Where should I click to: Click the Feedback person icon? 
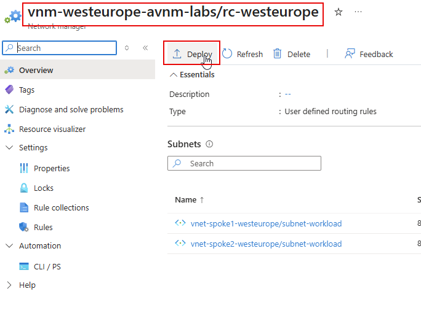[350, 53]
